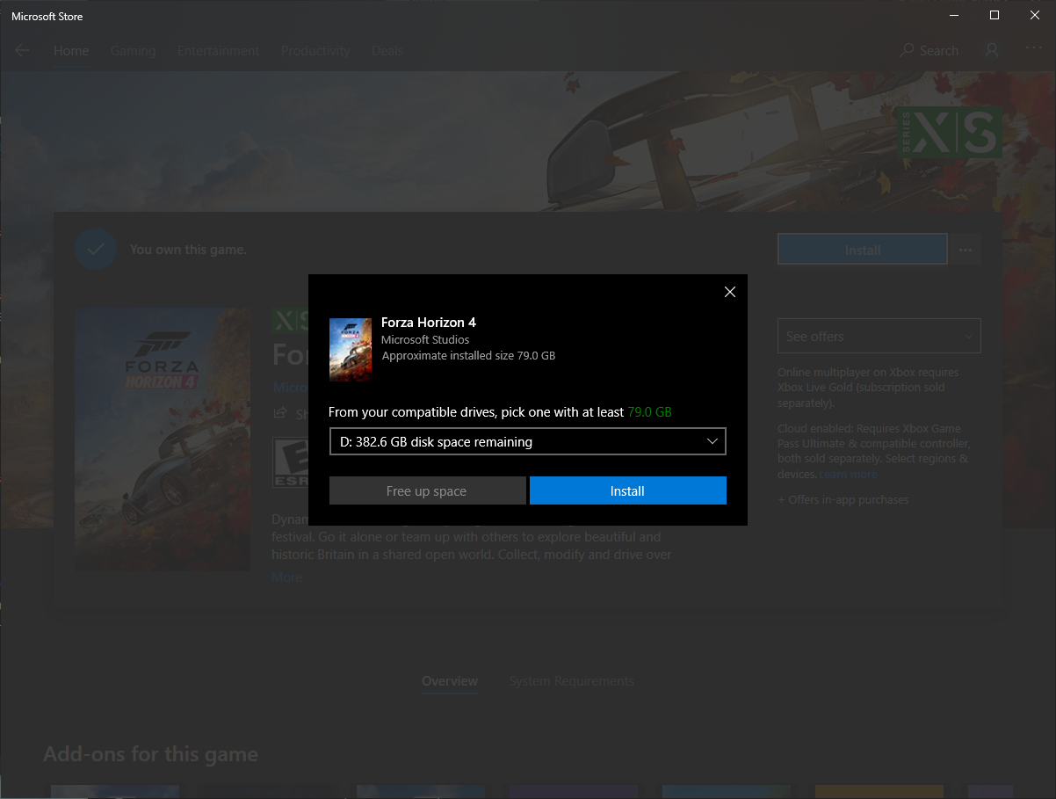This screenshot has height=799, width=1056.
Task: Open the Productivity tab
Action: (315, 50)
